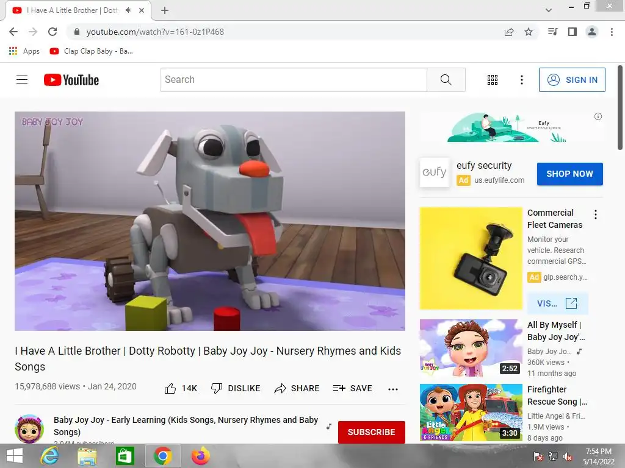
Task: Click the video player to pause
Action: click(210, 221)
